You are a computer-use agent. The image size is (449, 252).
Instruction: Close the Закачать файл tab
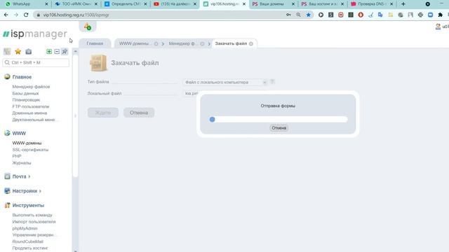tap(251, 43)
